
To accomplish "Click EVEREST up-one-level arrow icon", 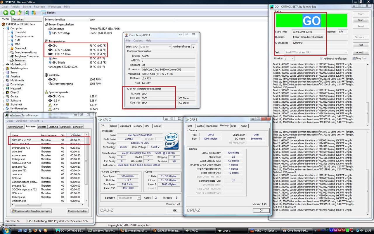I will [20, 13].
